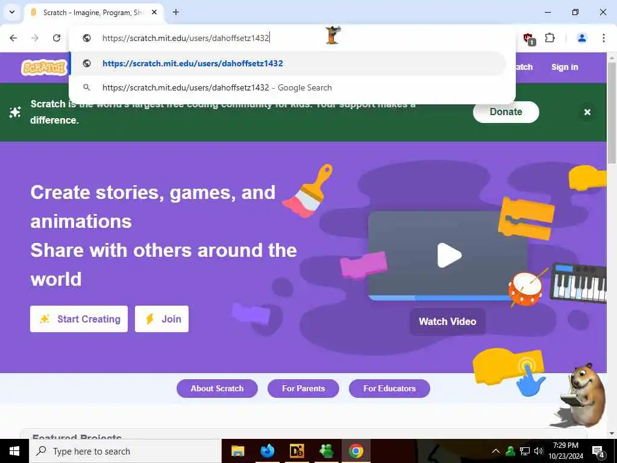
Task: Open a new browser tab
Action: tap(176, 12)
